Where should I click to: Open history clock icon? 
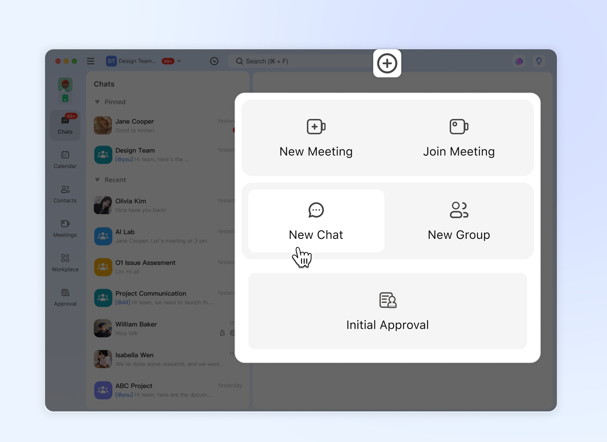pyautogui.click(x=214, y=61)
